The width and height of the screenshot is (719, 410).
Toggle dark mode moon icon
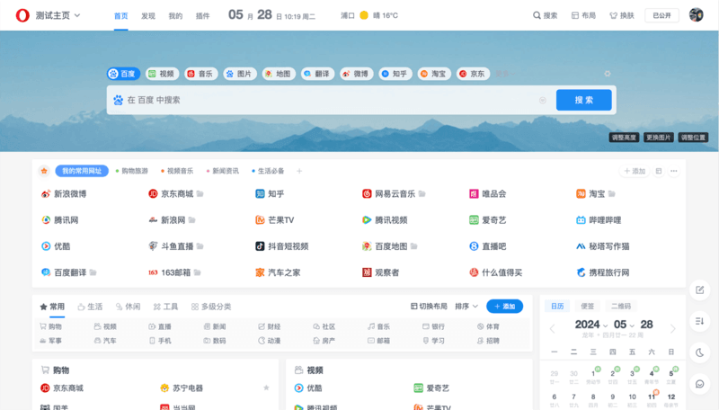tap(700, 352)
